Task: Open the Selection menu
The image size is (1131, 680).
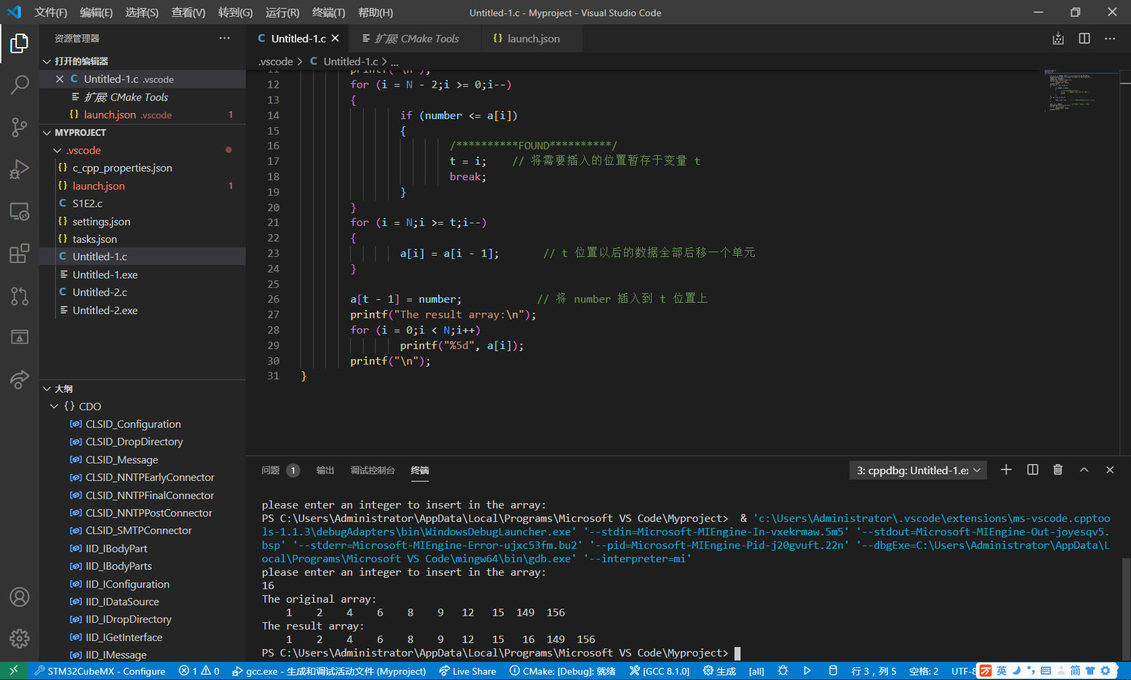Action: (x=141, y=12)
